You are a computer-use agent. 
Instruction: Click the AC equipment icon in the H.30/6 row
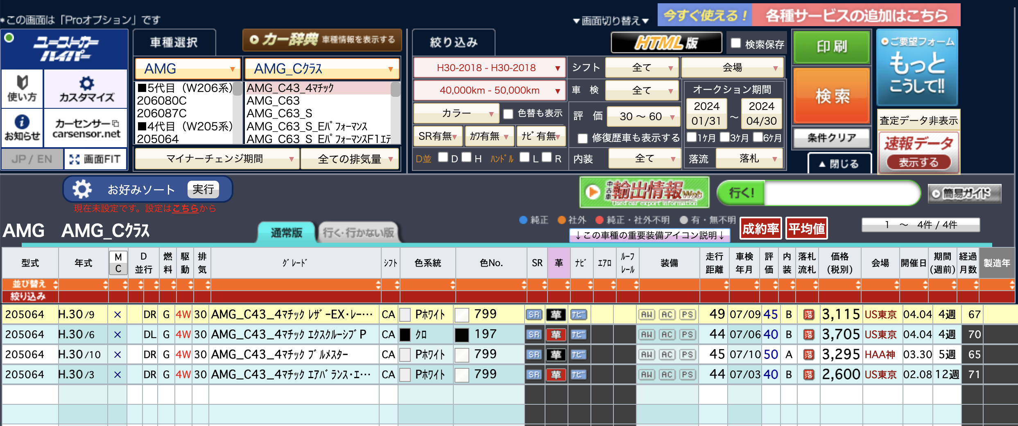coord(667,334)
